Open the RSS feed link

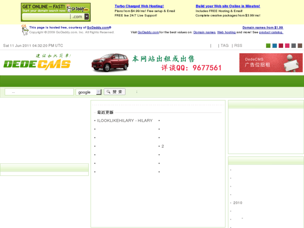pyautogui.click(x=238, y=46)
